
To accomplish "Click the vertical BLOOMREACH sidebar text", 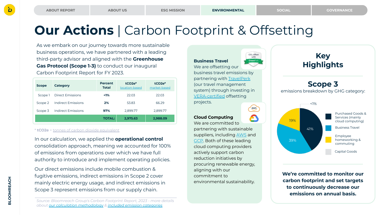I will (10, 191).
